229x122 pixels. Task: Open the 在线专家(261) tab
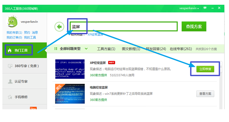pos(180,49)
